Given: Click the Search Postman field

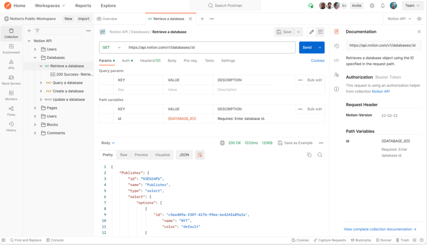Looking at the screenshot, I should click(x=225, y=6).
